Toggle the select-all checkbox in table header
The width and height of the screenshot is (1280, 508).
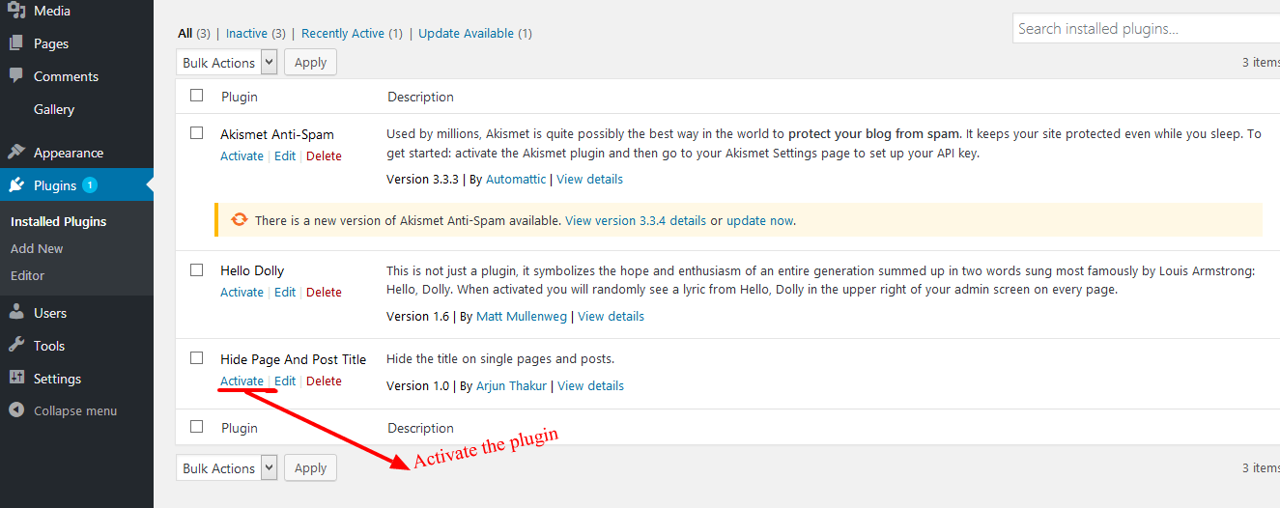pyautogui.click(x=197, y=96)
